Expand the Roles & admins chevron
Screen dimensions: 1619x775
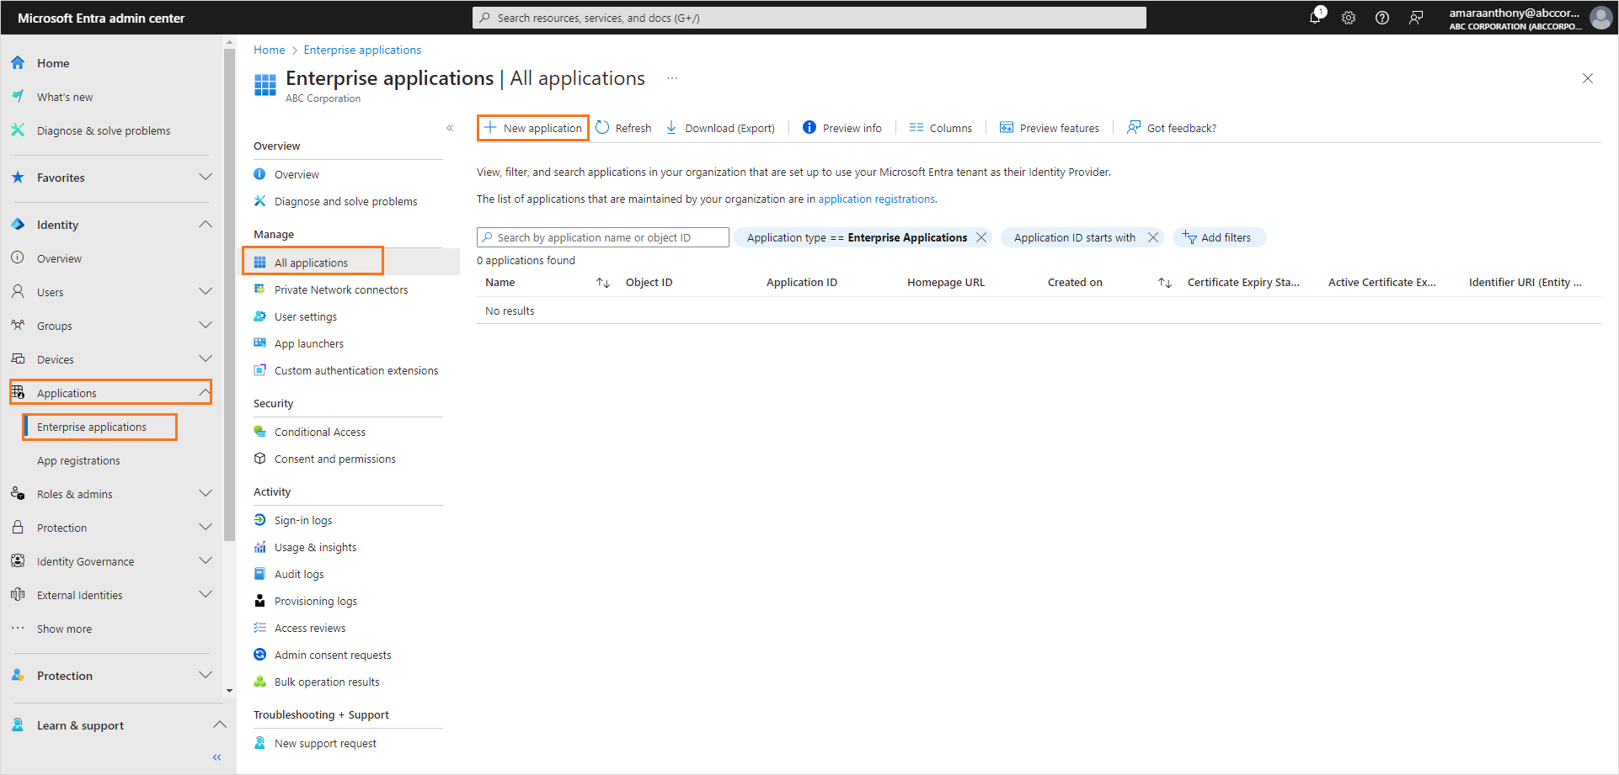[205, 493]
